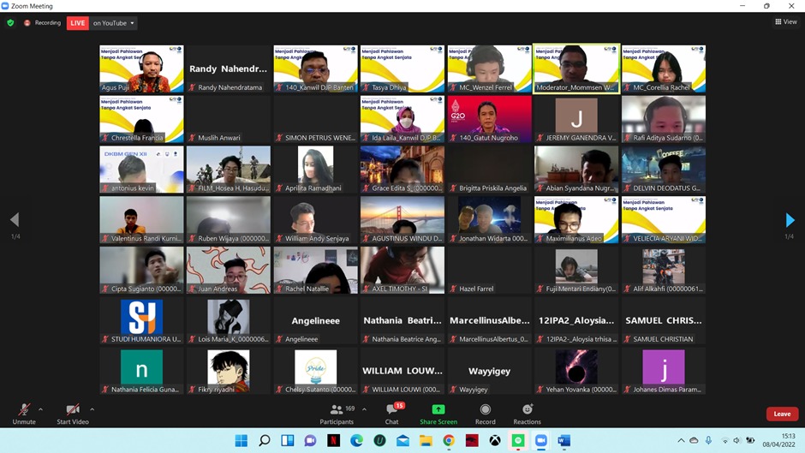
Task: Open the Participants panel
Action: point(337,410)
